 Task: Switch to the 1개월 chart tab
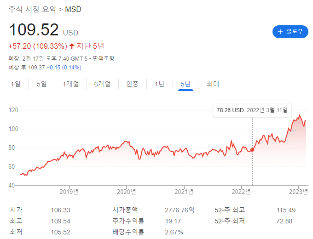click(71, 84)
